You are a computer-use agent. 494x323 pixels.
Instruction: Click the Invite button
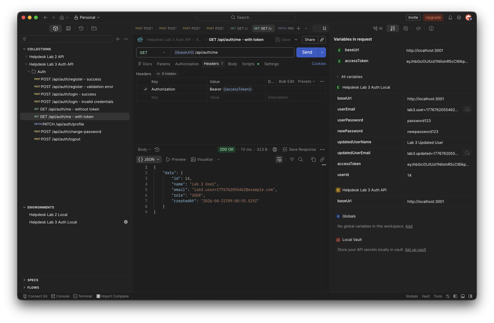click(x=413, y=17)
